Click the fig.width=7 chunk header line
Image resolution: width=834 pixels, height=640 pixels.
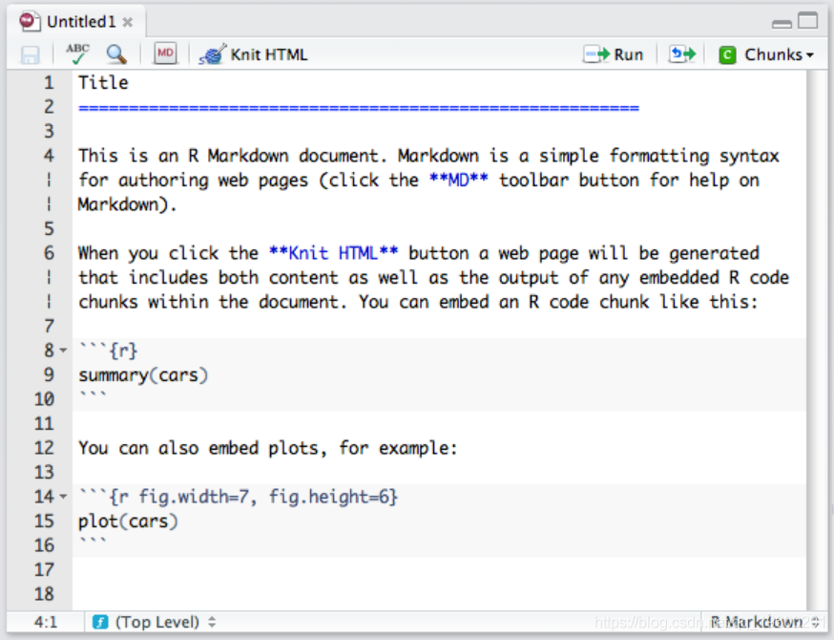point(238,497)
